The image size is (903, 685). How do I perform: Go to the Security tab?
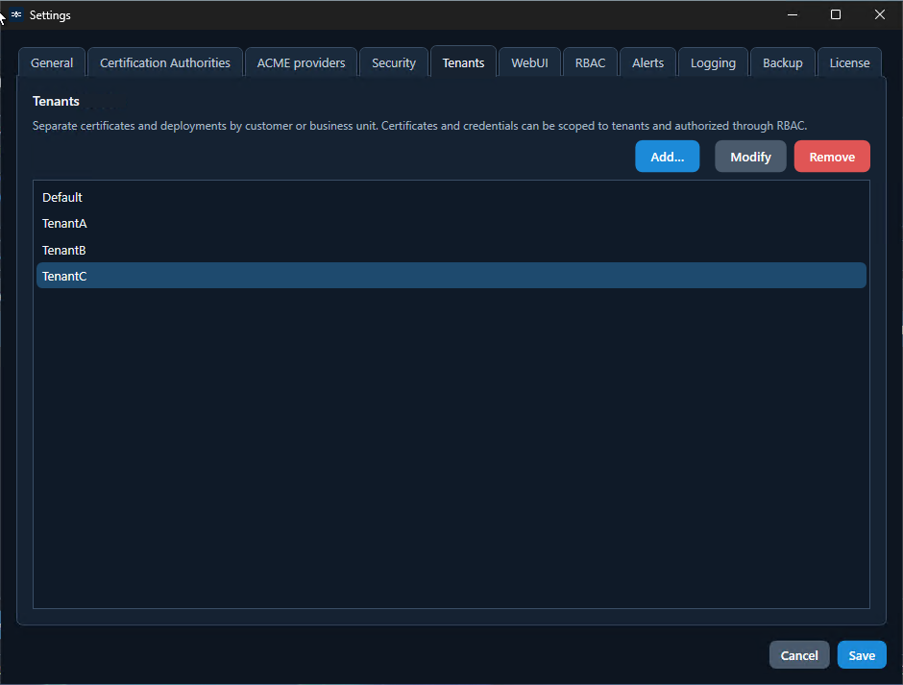coord(393,62)
